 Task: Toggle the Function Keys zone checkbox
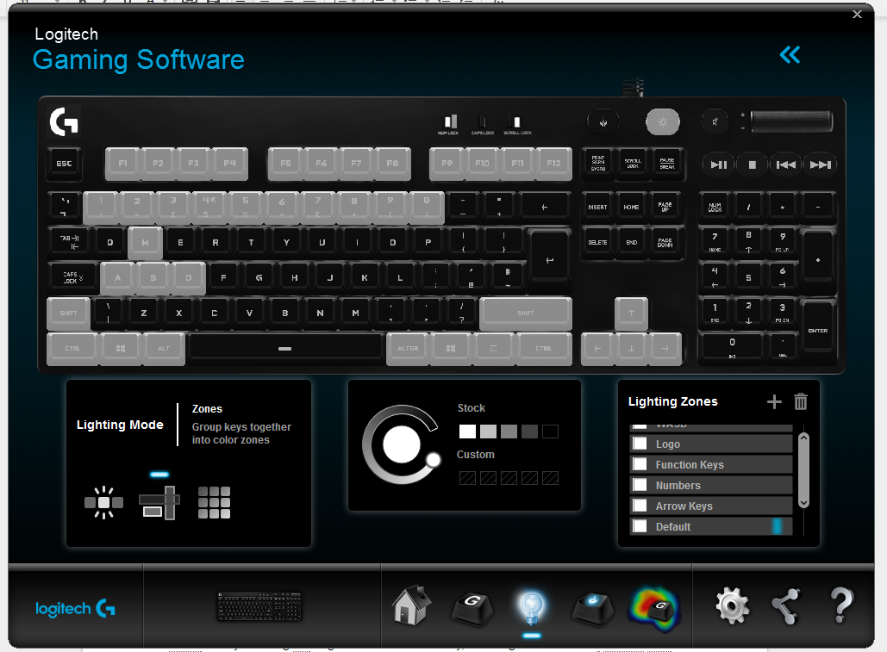640,464
